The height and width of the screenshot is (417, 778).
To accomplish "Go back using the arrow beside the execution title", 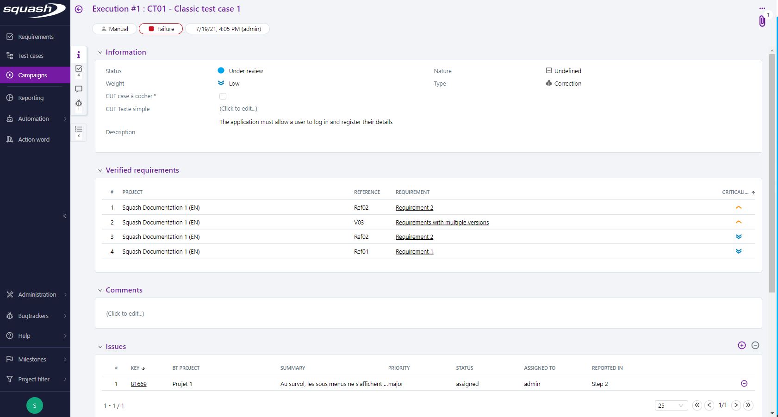I will (x=79, y=8).
